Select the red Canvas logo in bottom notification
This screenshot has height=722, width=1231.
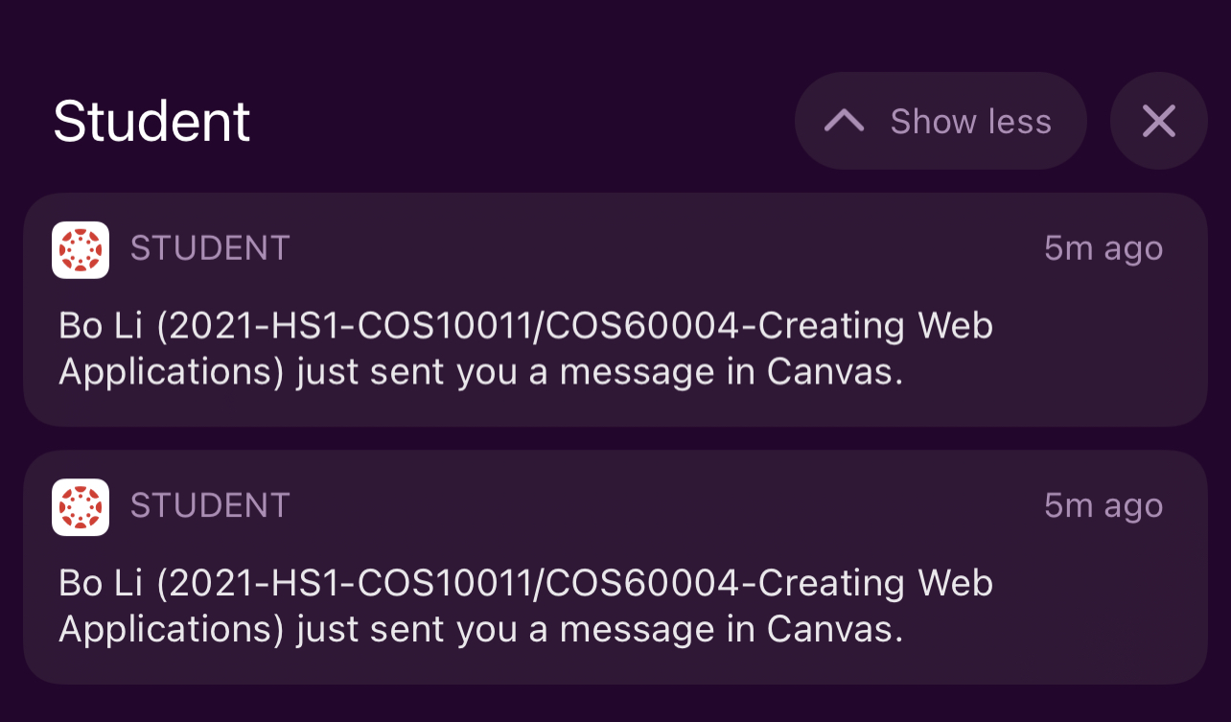point(81,507)
